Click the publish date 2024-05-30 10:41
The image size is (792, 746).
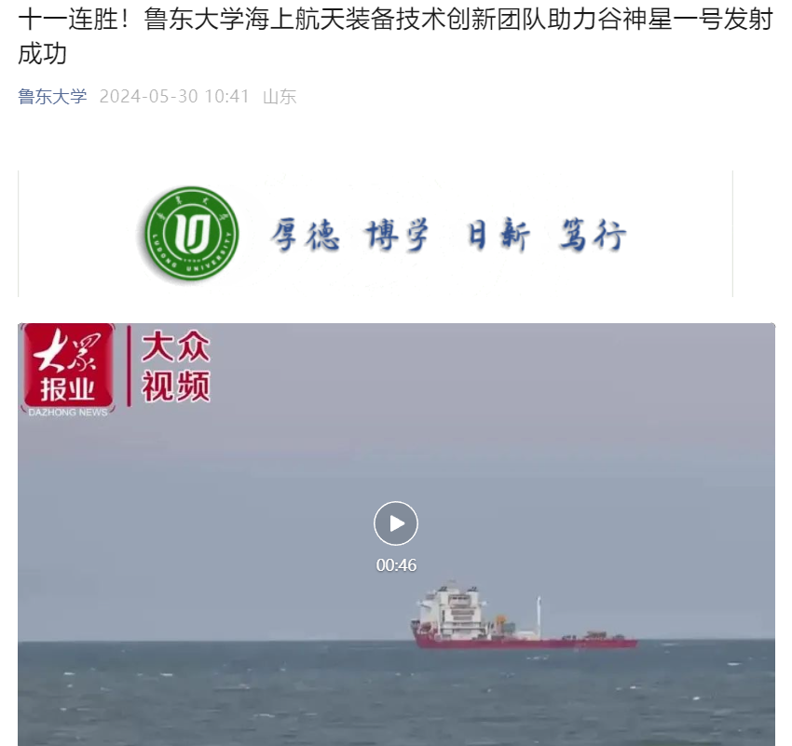[x=174, y=97]
